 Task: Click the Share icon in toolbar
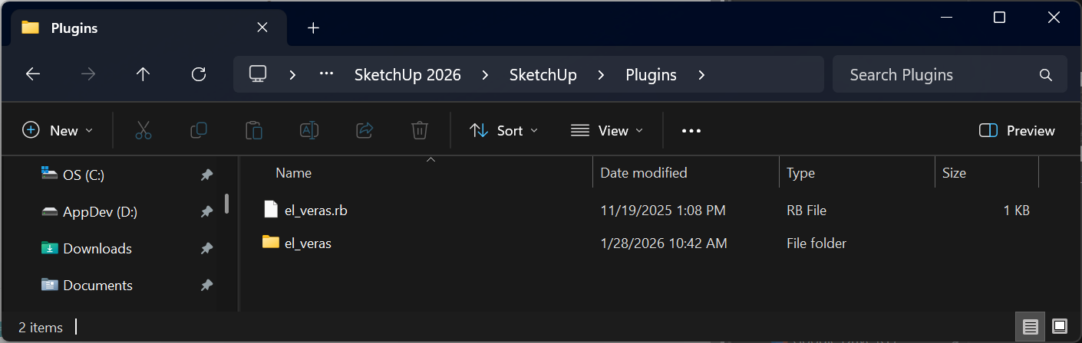click(365, 130)
